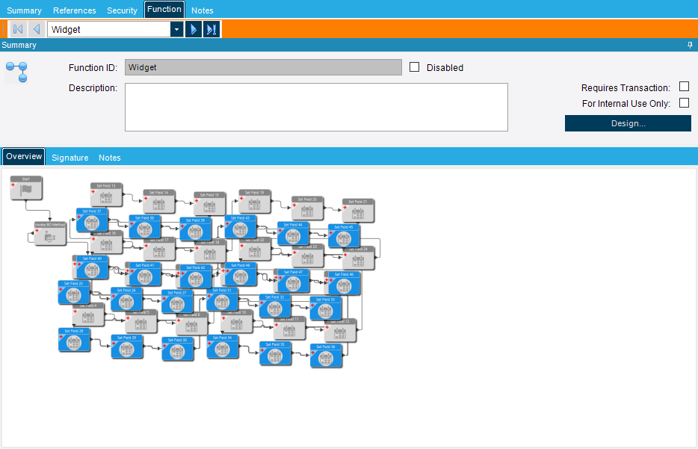Select the blue Set Field 41 node
Screen dimensions: 698x449
point(145,273)
